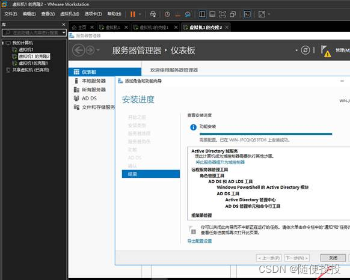Collapse the 我的计算机 tree node

coord(2,43)
